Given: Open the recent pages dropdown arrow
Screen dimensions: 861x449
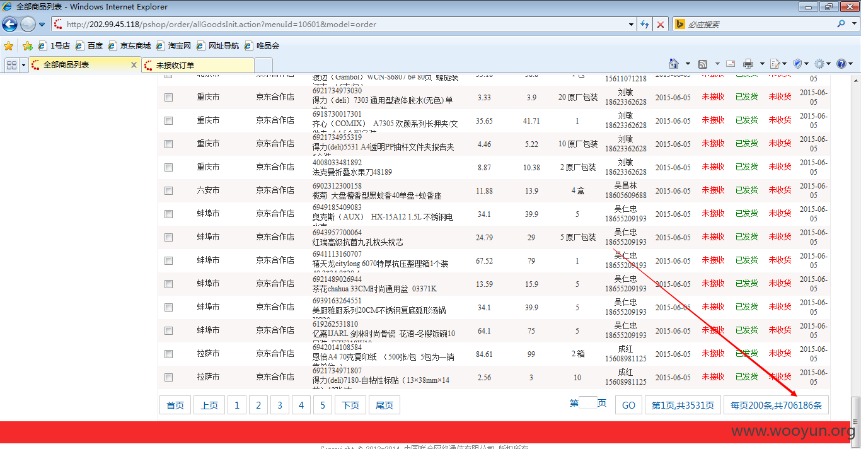Looking at the screenshot, I should coord(42,25).
